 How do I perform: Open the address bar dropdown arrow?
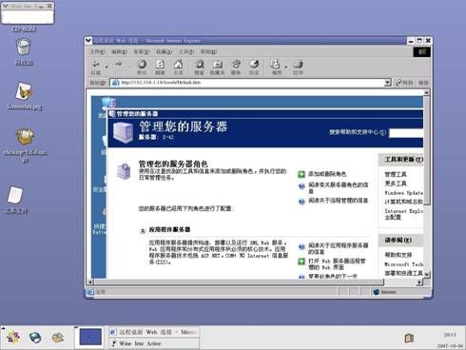coord(387,83)
